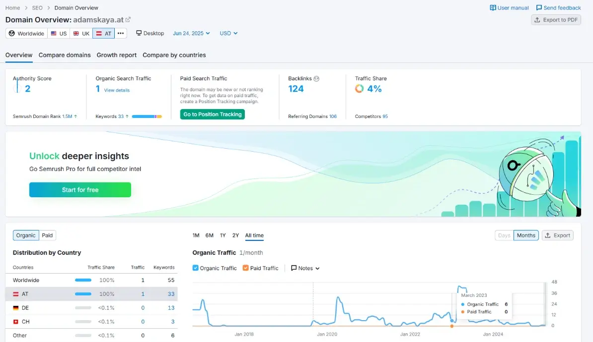Viewport: 593px width, 342px height.
Task: Click the User manual book icon
Action: pyautogui.click(x=493, y=8)
